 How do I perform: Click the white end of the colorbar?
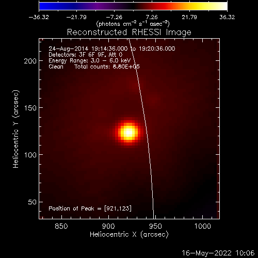click(223, 6)
